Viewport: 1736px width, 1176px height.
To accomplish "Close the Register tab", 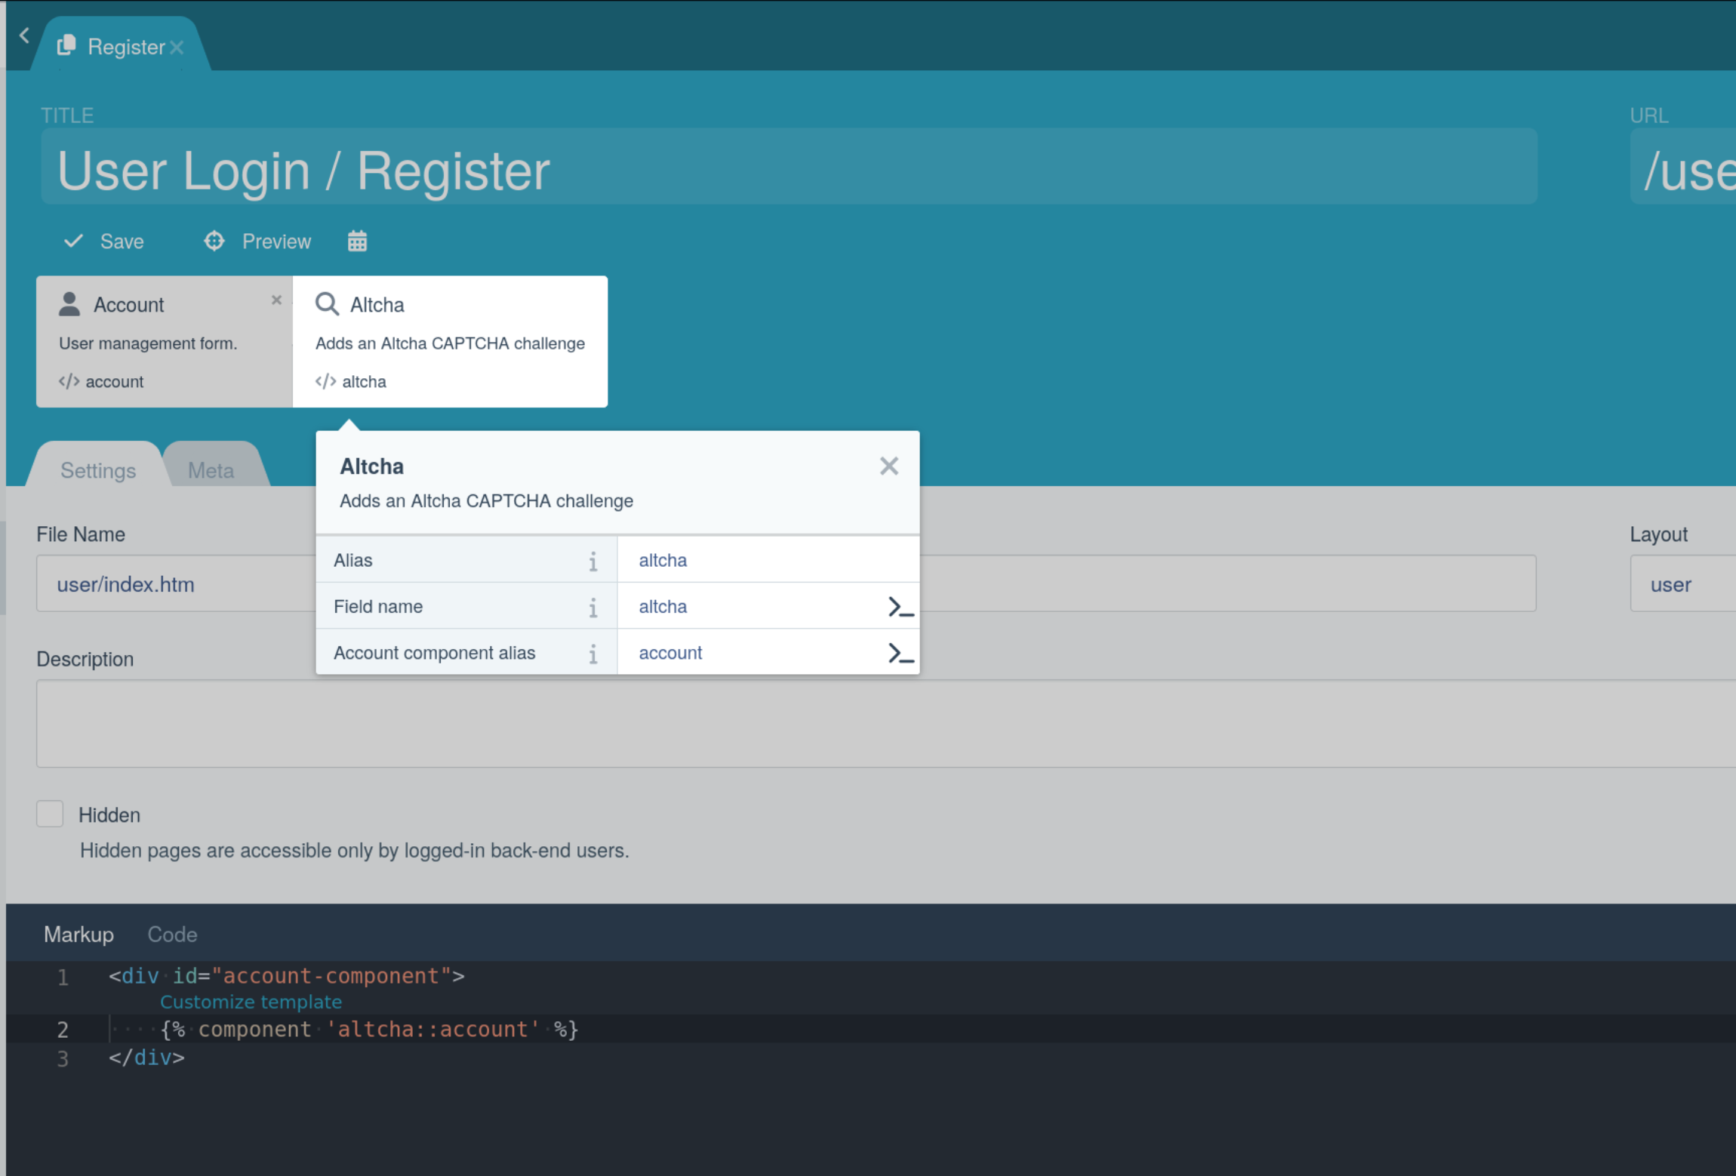I will pyautogui.click(x=177, y=48).
